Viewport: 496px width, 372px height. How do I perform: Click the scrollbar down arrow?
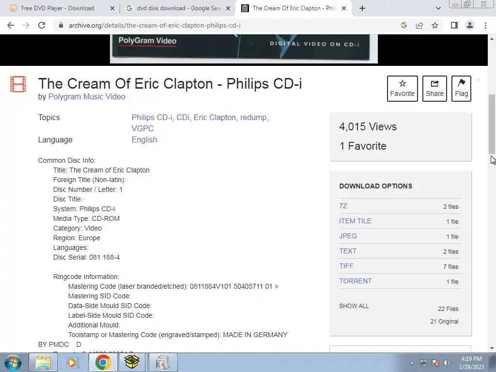492,348
